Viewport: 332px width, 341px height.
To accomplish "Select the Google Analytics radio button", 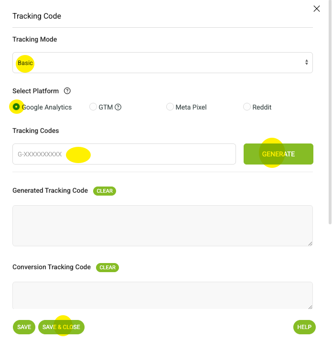I will tap(16, 107).
